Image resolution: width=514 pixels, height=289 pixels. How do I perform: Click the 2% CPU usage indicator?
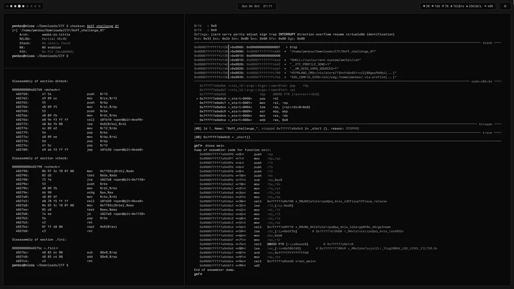(x=426, y=6)
